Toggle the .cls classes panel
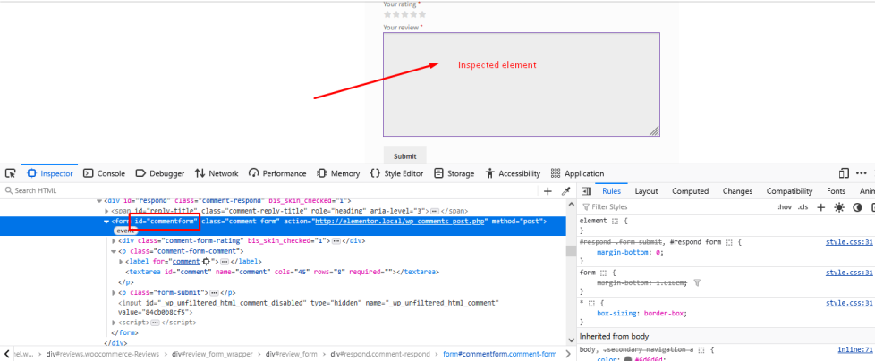This screenshot has height=361, width=875. (x=803, y=207)
